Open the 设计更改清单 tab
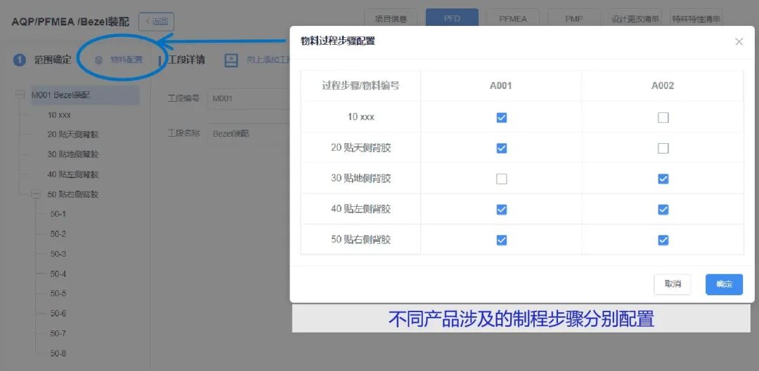 click(635, 20)
